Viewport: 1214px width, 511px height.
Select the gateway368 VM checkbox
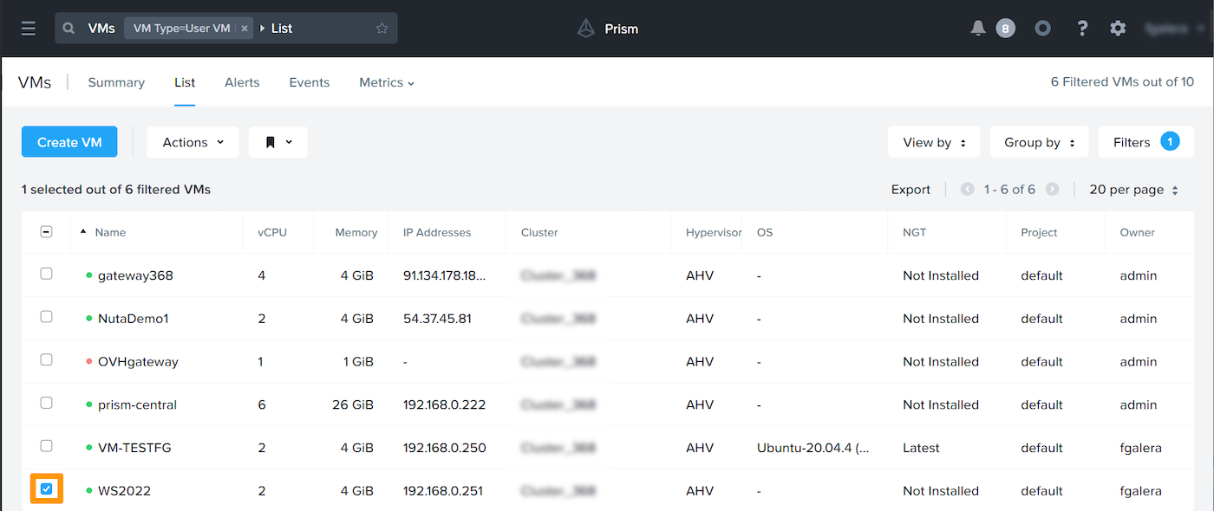point(47,274)
